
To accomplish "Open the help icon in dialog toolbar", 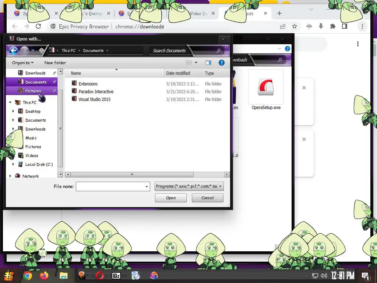I will click(221, 63).
